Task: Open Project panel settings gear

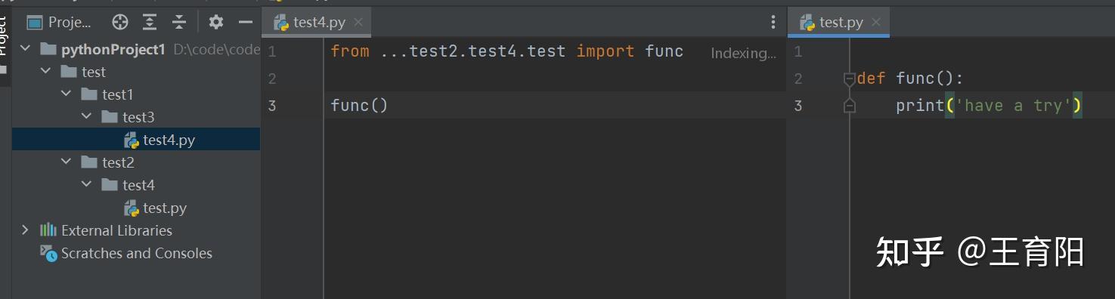Action: pos(216,22)
